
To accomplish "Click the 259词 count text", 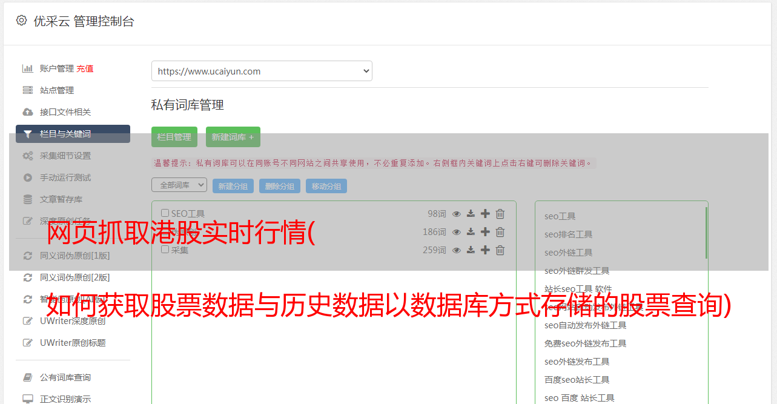I will point(434,250).
